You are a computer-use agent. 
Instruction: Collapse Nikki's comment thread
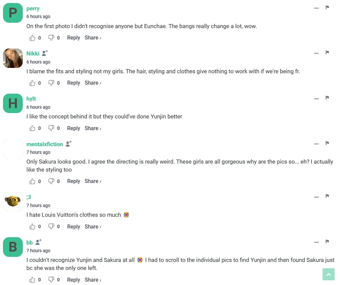coord(316,53)
